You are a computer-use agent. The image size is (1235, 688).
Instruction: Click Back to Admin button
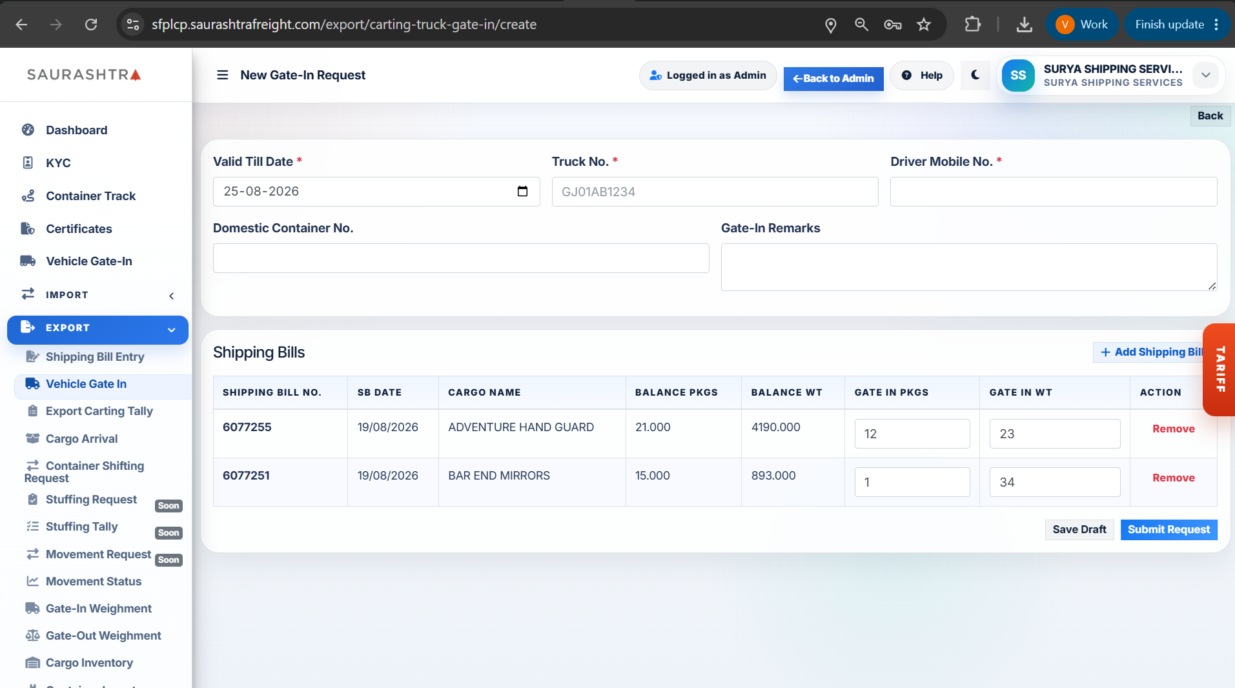point(833,78)
